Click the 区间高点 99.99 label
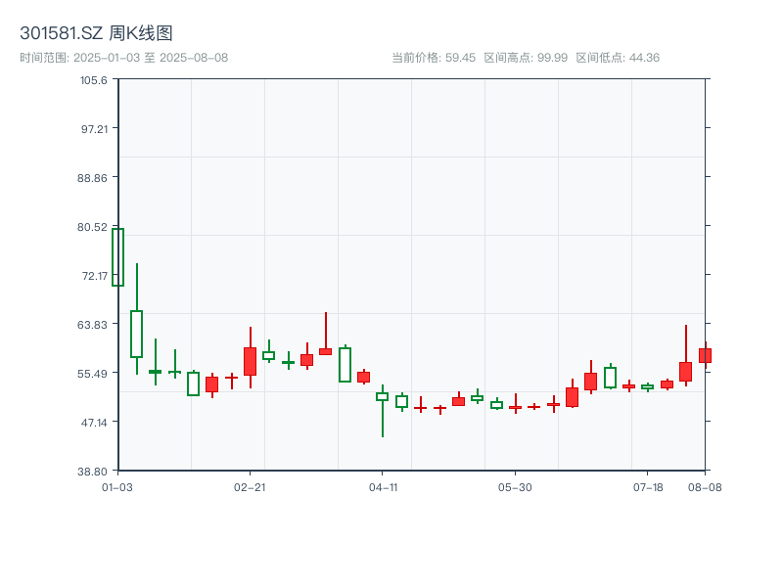783x587 pixels. (x=526, y=58)
